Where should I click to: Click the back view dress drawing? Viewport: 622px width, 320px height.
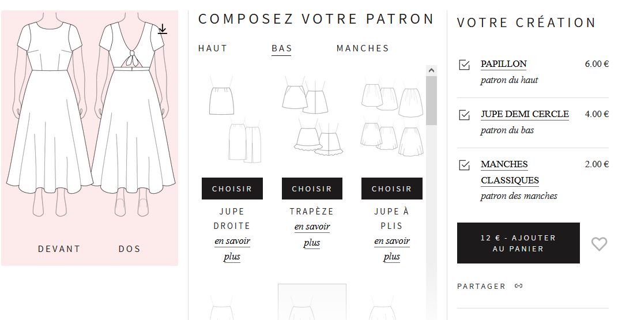(131, 115)
